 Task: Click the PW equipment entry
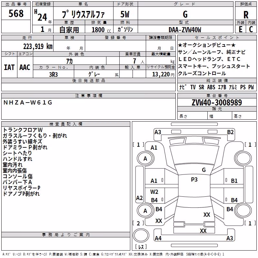pos(251,87)
